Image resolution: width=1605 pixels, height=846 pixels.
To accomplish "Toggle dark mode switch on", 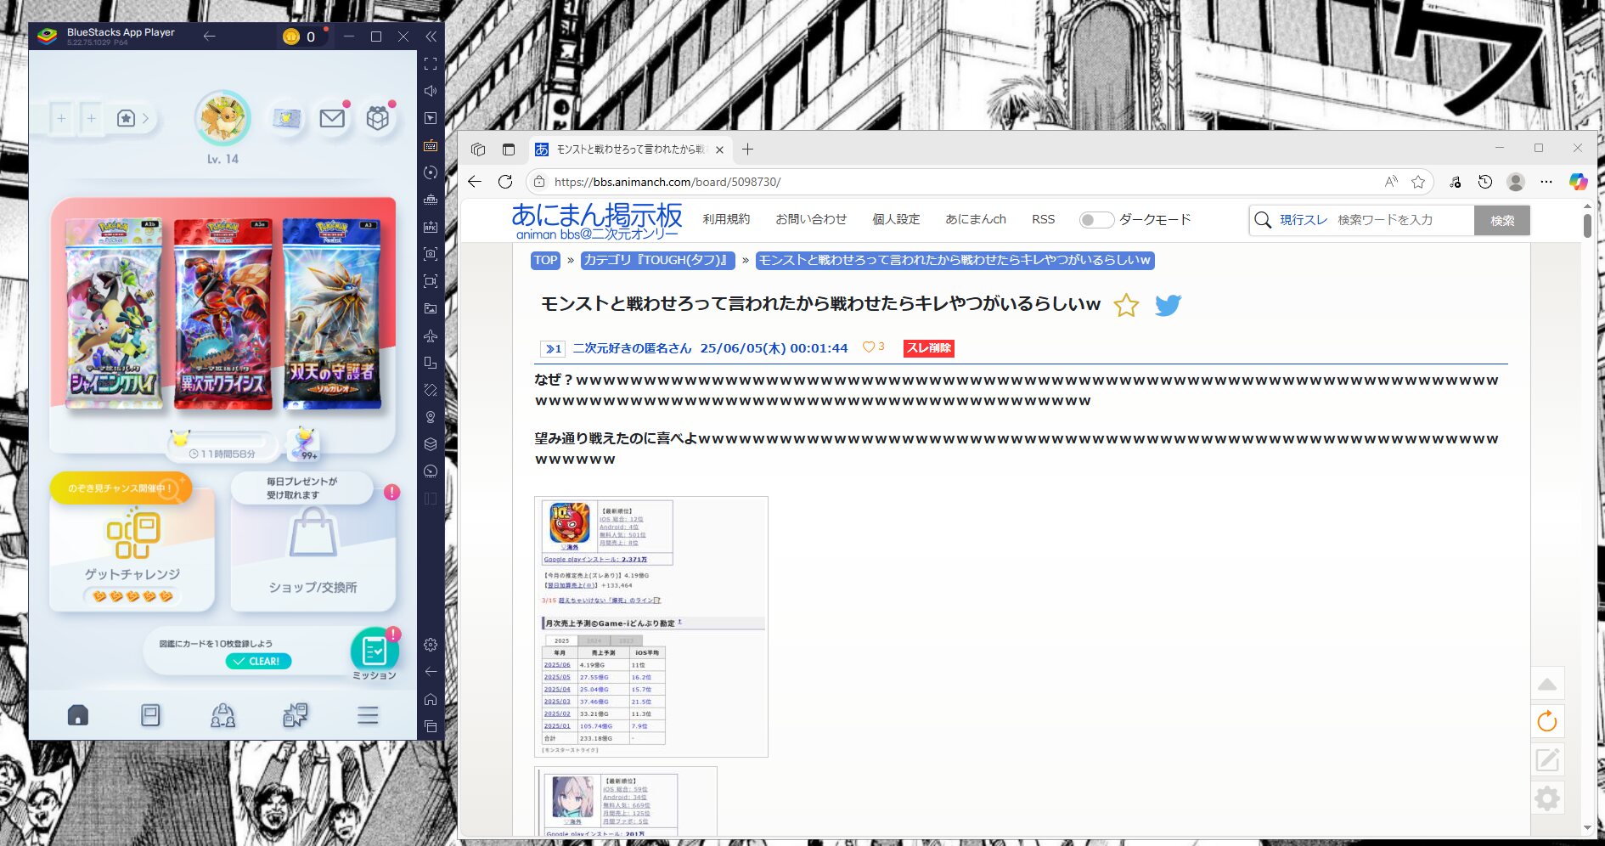I will (1095, 220).
